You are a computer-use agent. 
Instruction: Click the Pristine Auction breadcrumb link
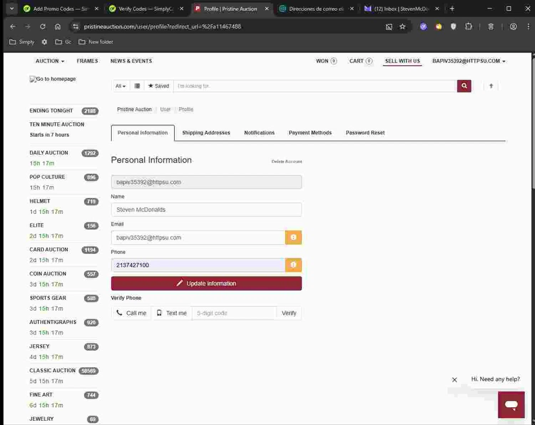134,109
